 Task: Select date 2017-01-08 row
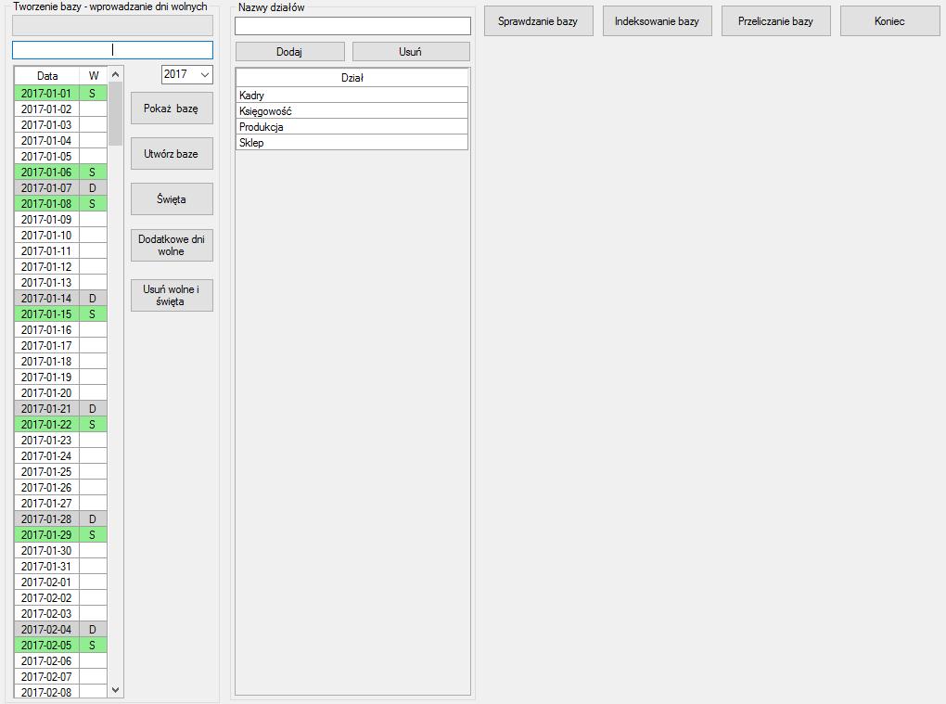click(61, 203)
